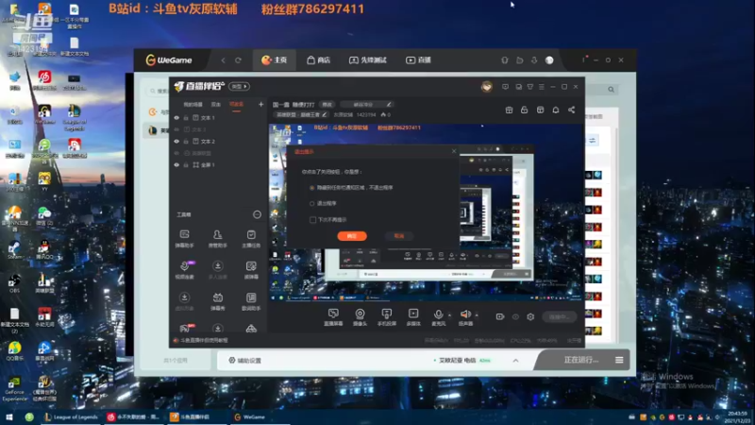Open stream settings gear icon
Viewport: 755px width, 425px height.
coord(530,316)
